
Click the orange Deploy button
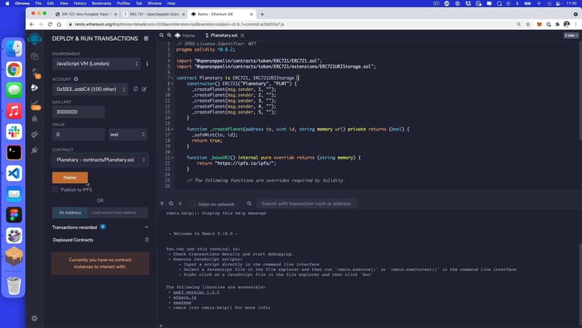(x=70, y=177)
